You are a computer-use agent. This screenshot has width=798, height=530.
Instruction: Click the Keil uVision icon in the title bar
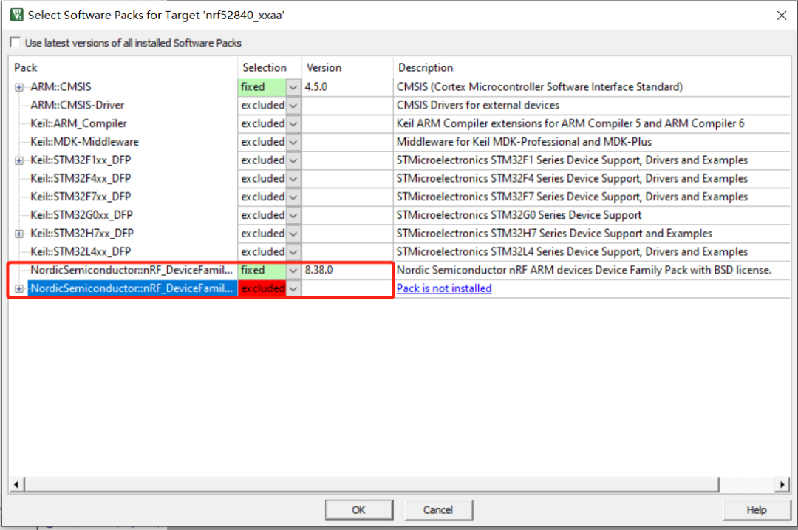click(16, 15)
